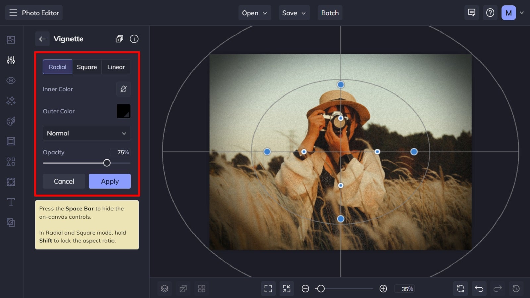The image size is (530, 298).
Task: Select the Frame tool in sidebar
Action: [x=11, y=141]
